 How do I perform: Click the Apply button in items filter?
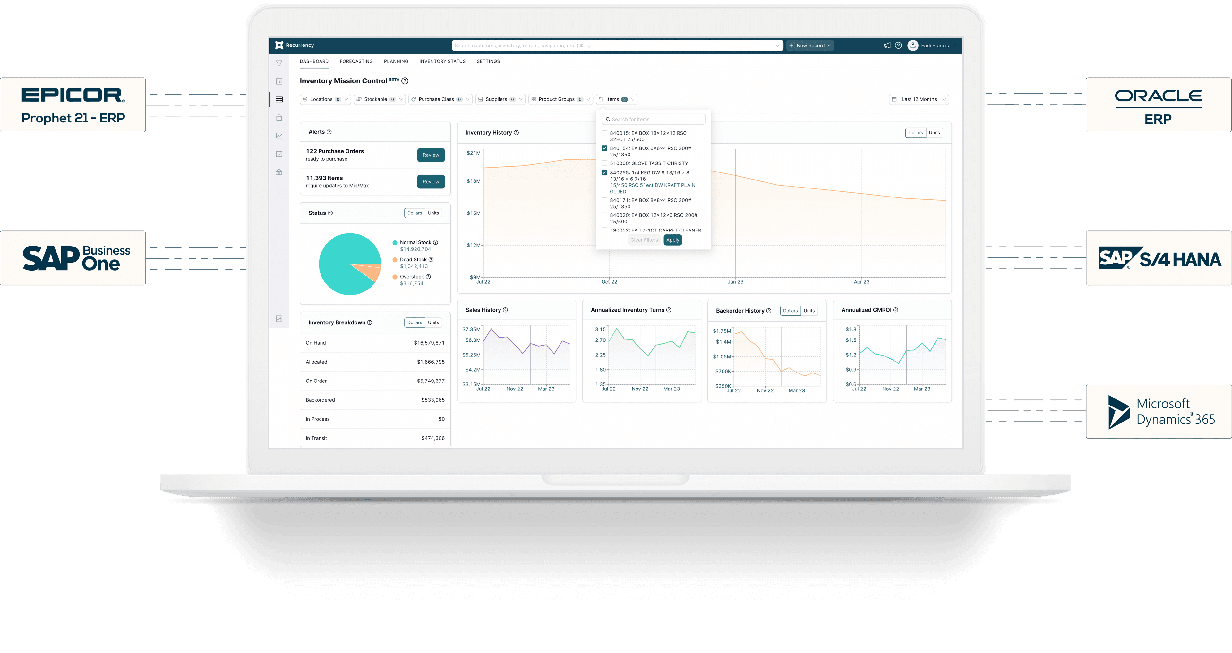pyautogui.click(x=672, y=239)
